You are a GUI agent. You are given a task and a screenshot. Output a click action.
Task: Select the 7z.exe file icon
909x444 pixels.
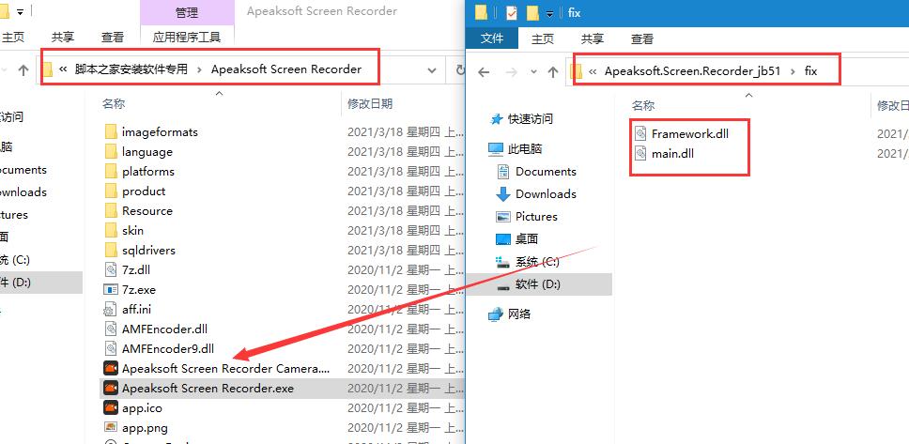pyautogui.click(x=111, y=290)
